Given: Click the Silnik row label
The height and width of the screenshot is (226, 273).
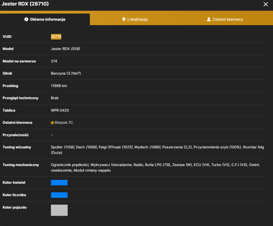Looking at the screenshot, I should click(7, 73).
